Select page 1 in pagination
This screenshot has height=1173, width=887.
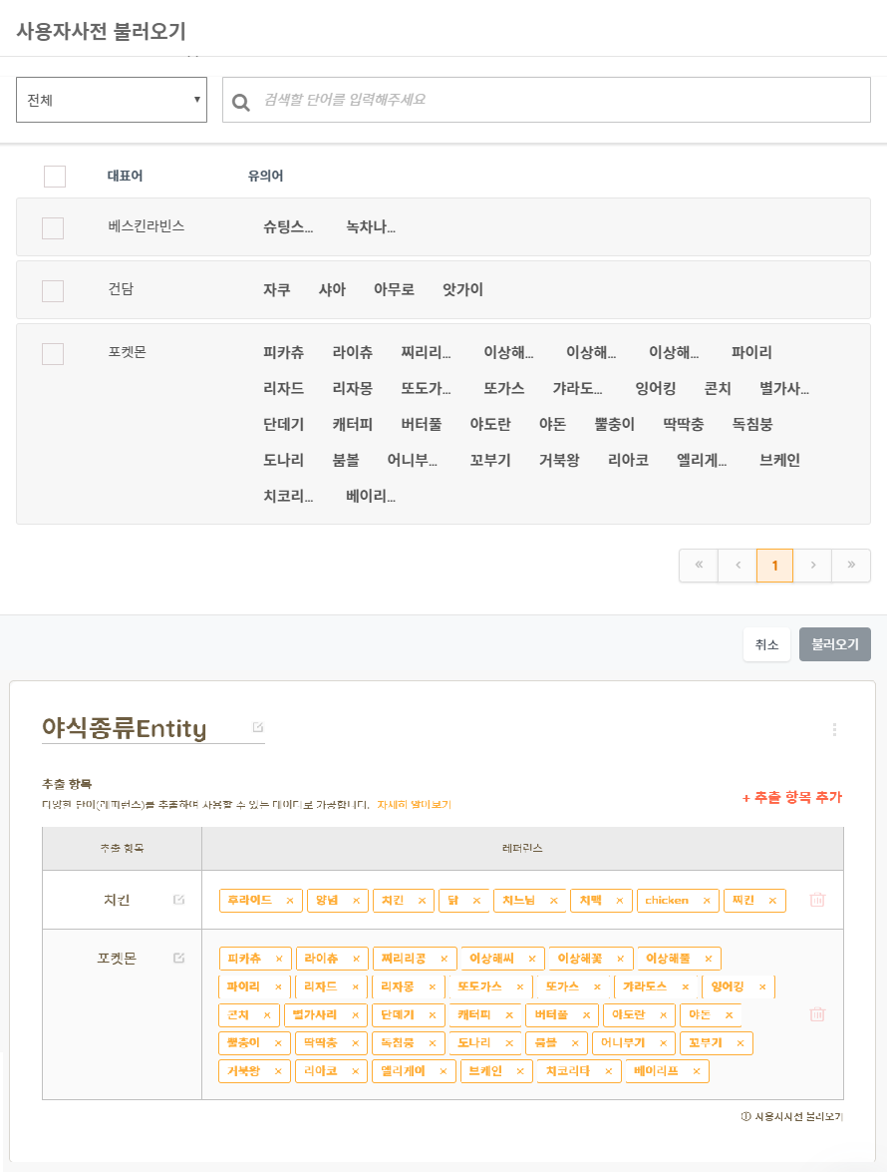click(775, 566)
